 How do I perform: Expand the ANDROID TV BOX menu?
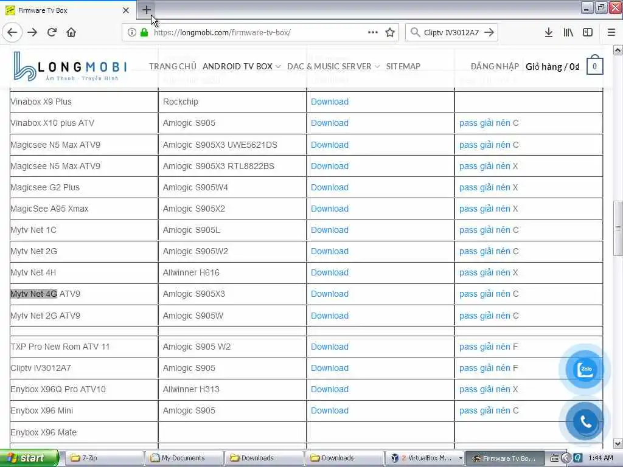[242, 66]
